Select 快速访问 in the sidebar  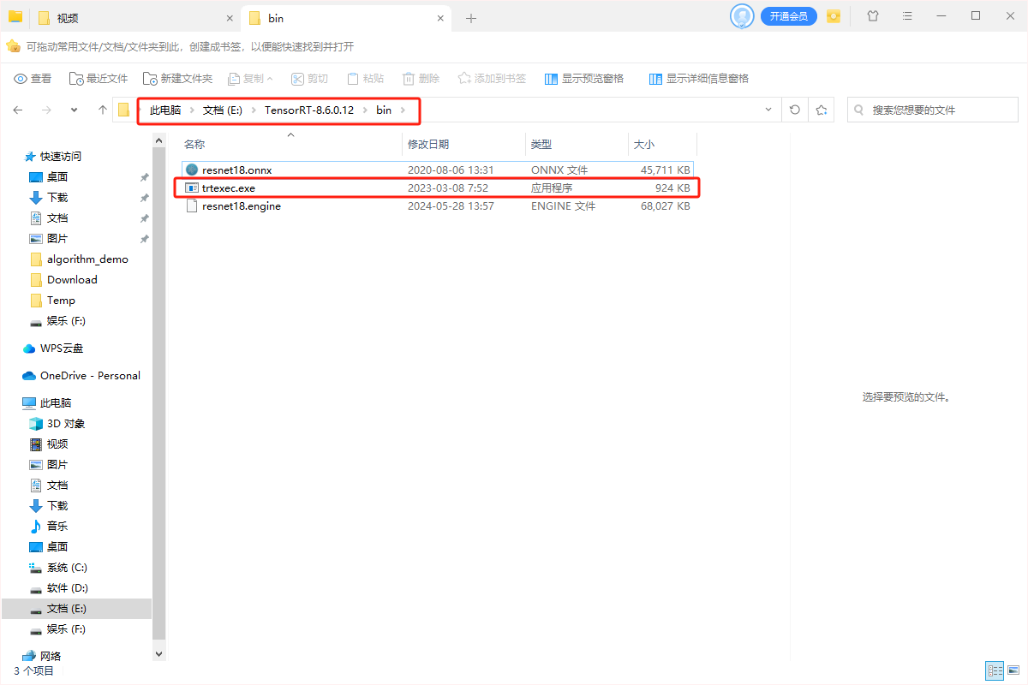coord(60,157)
